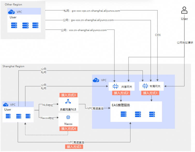Click the Nacos地址 arrow label

(47, 118)
